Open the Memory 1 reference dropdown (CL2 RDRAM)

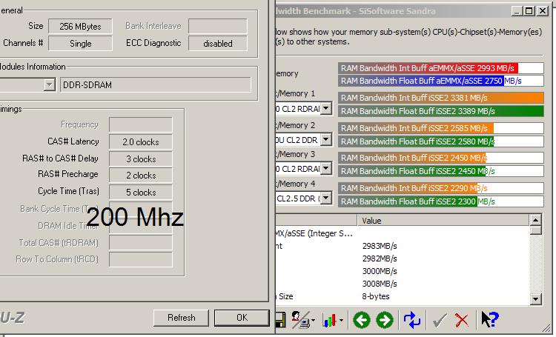(x=326, y=108)
